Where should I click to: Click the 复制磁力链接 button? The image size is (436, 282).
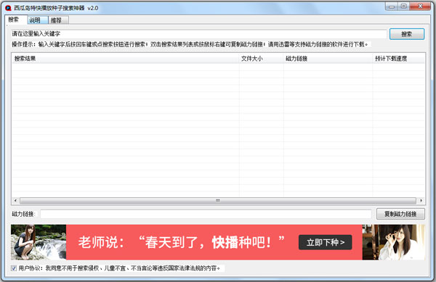(400, 214)
